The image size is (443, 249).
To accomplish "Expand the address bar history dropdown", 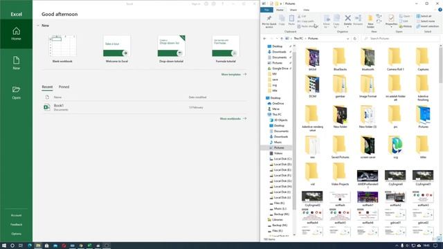I will (x=347, y=39).
